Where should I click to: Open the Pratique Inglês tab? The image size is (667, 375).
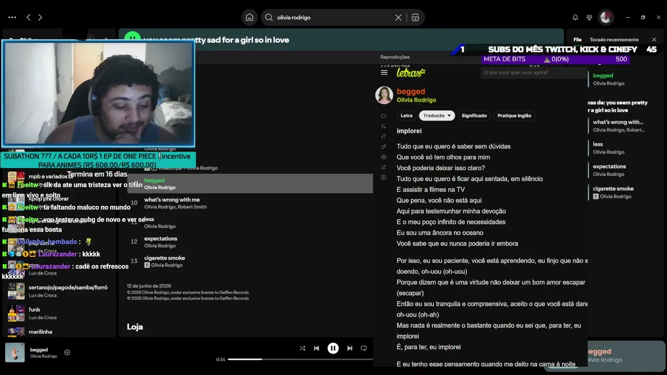[x=514, y=116]
